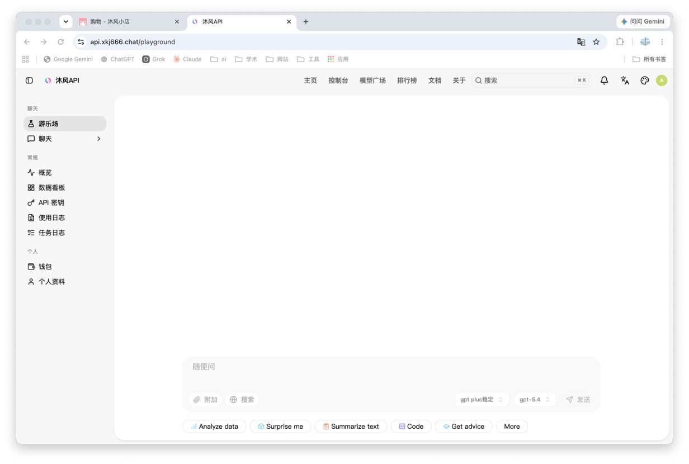The width and height of the screenshot is (689, 464).
Task: Open the Grok bookmark
Action: (154, 59)
